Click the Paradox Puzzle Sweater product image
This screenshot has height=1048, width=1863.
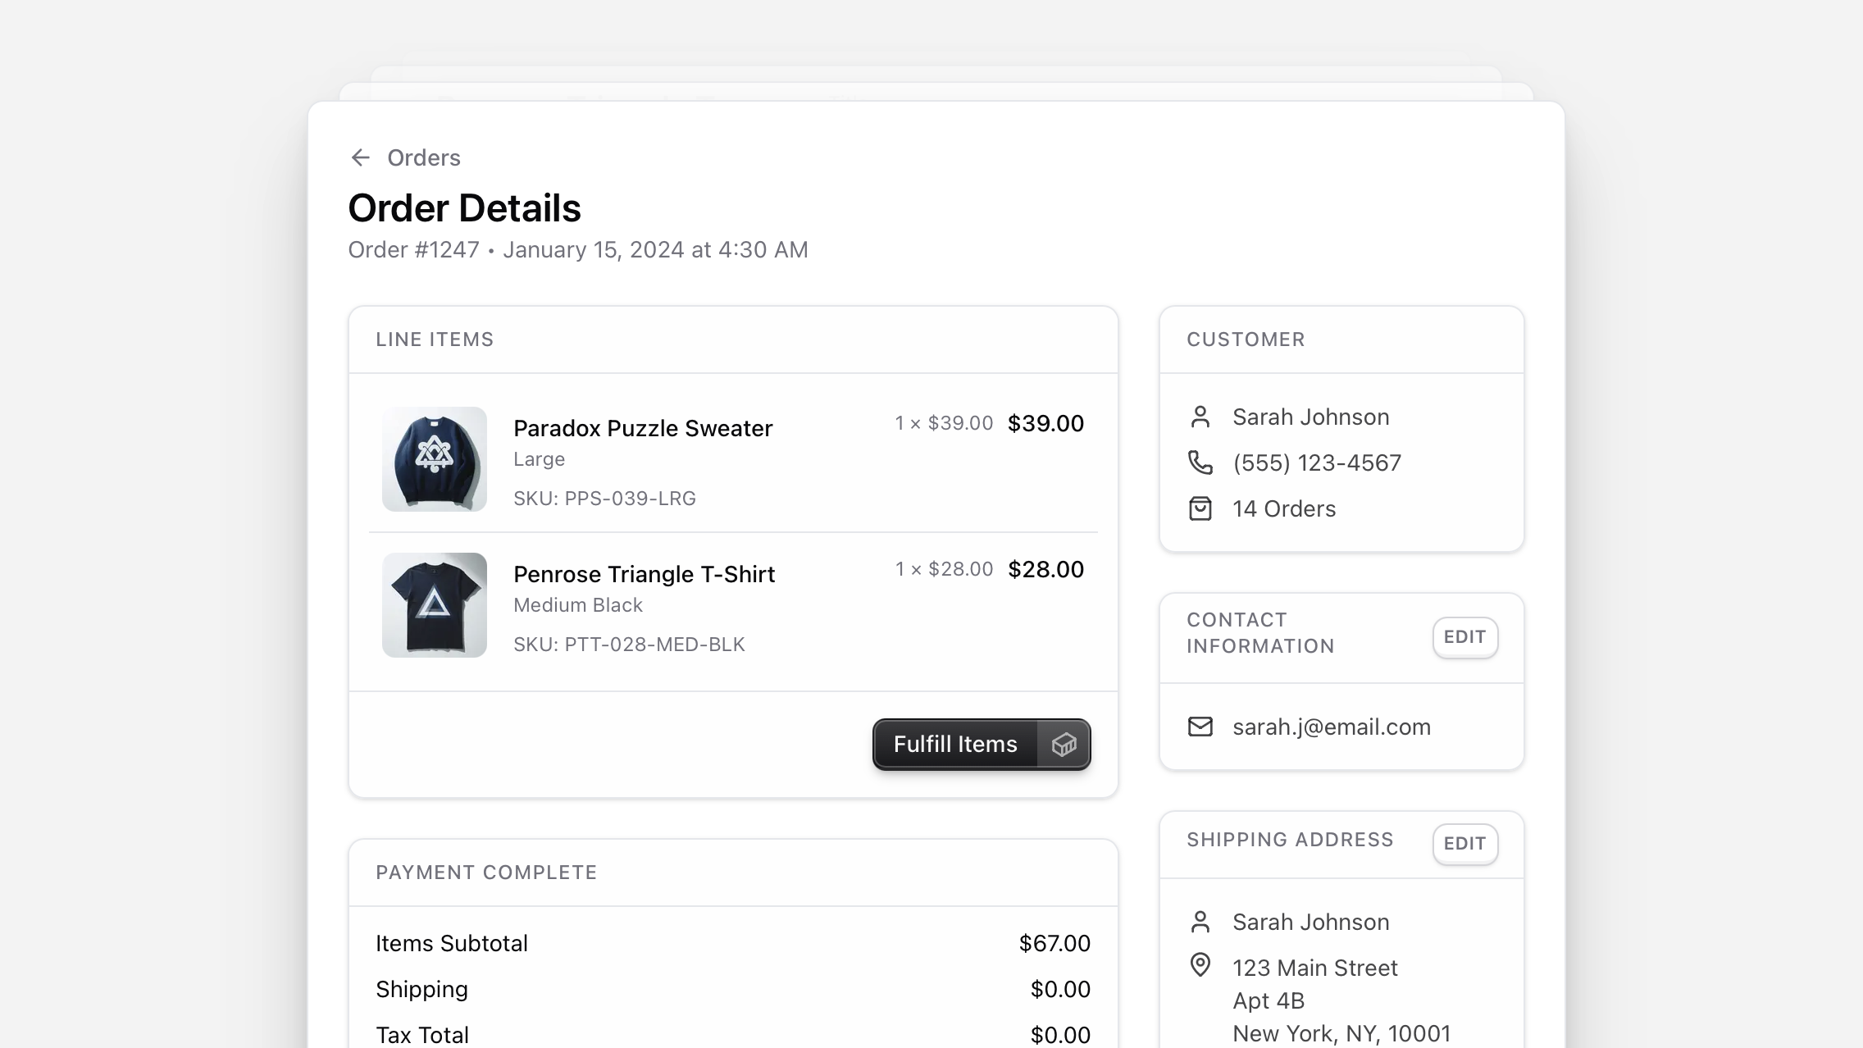[x=434, y=458]
